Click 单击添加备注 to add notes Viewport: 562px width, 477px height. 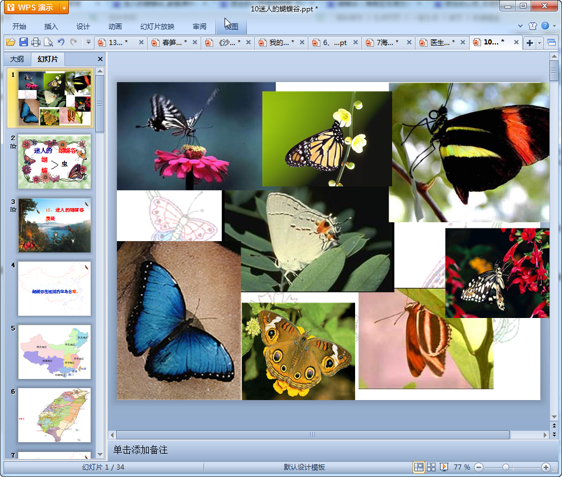point(141,450)
